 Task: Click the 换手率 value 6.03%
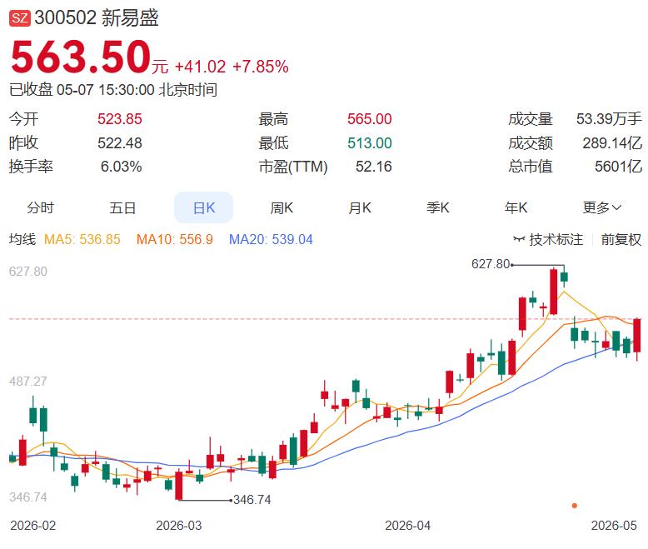point(121,167)
